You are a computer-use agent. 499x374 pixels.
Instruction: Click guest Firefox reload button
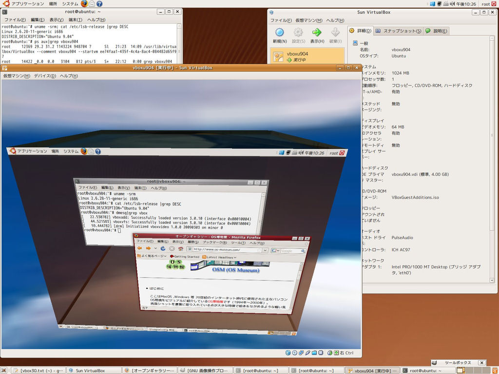(163, 248)
